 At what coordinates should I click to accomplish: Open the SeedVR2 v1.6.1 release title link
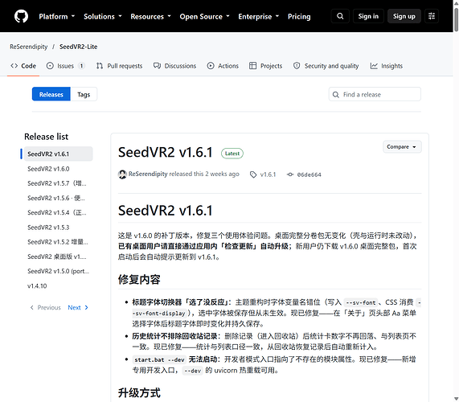point(166,153)
